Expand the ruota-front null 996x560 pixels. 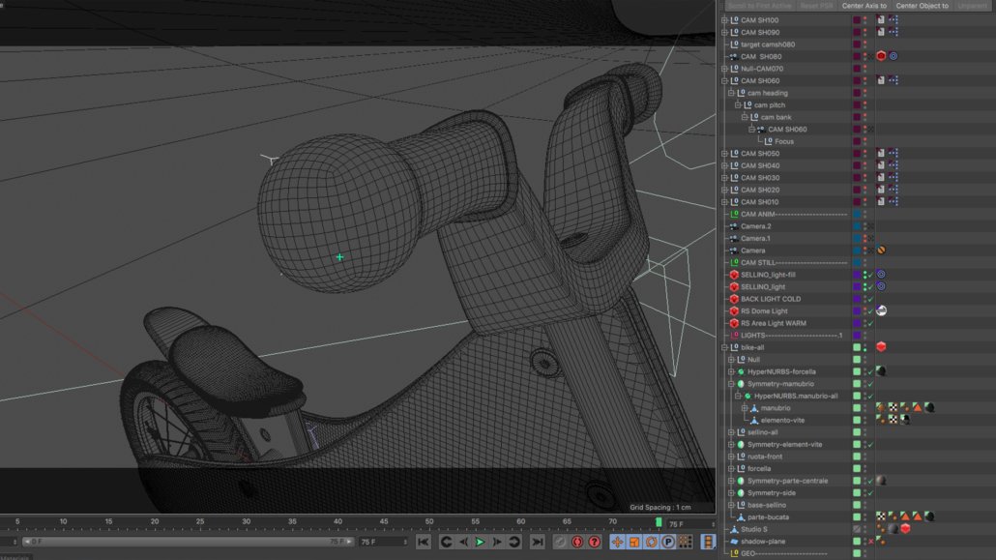[x=731, y=457]
